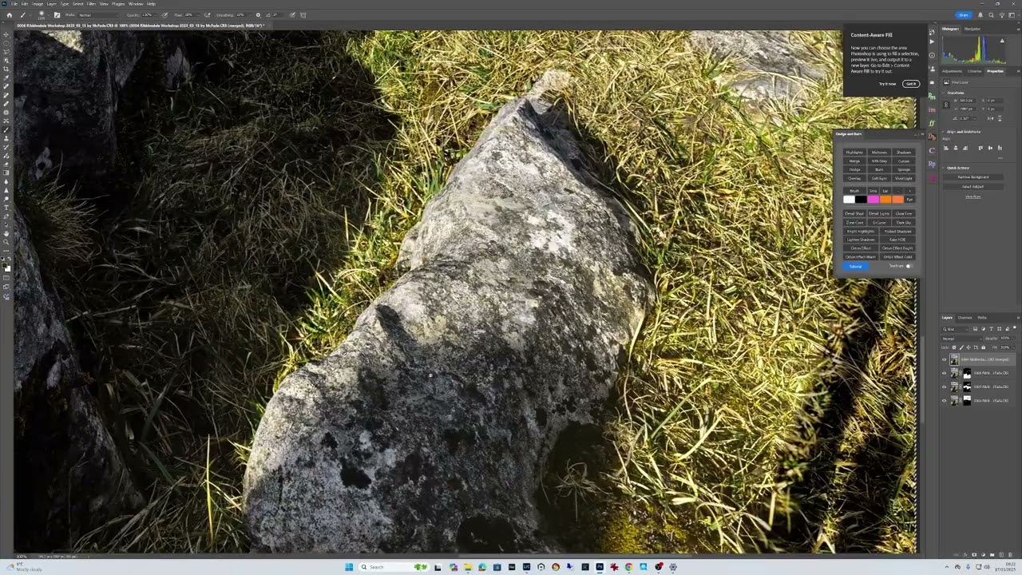Filter layers by pixel icon
This screenshot has width=1022, height=575.
(x=976, y=329)
